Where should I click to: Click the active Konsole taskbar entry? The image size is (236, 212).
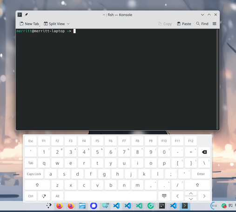coord(185,206)
